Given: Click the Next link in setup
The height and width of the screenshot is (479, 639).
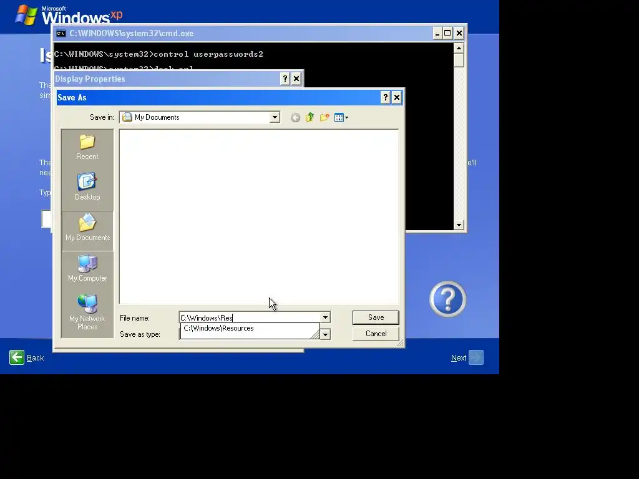Looking at the screenshot, I should (459, 358).
